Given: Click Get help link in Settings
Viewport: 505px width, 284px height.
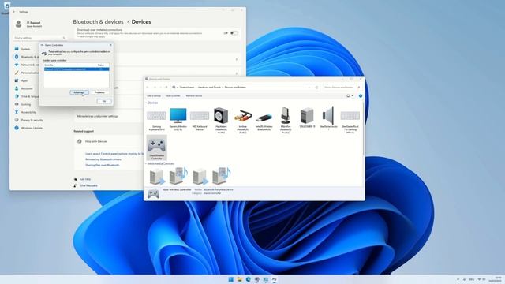Looking at the screenshot, I should (x=85, y=179).
